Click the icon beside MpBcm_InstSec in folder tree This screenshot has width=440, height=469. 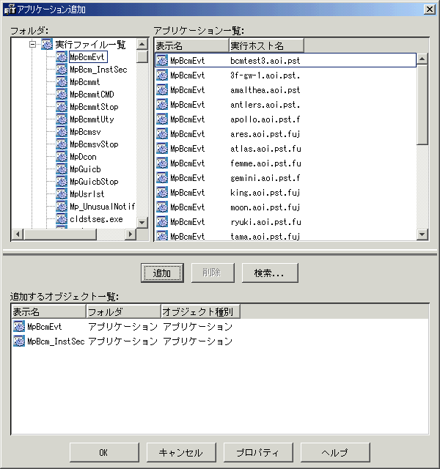[62, 70]
